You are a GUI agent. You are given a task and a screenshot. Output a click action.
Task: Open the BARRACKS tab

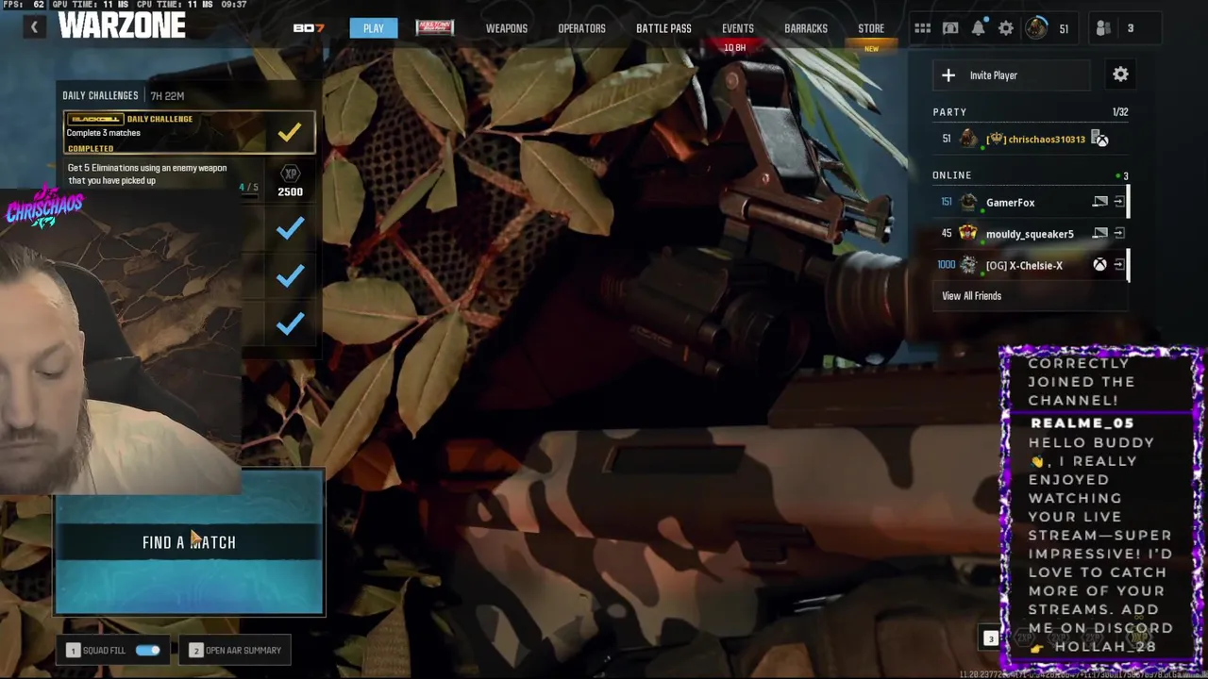tap(806, 28)
